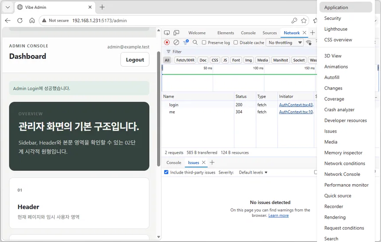Select the All request type filter
This screenshot has width=381, height=242.
click(x=167, y=60)
